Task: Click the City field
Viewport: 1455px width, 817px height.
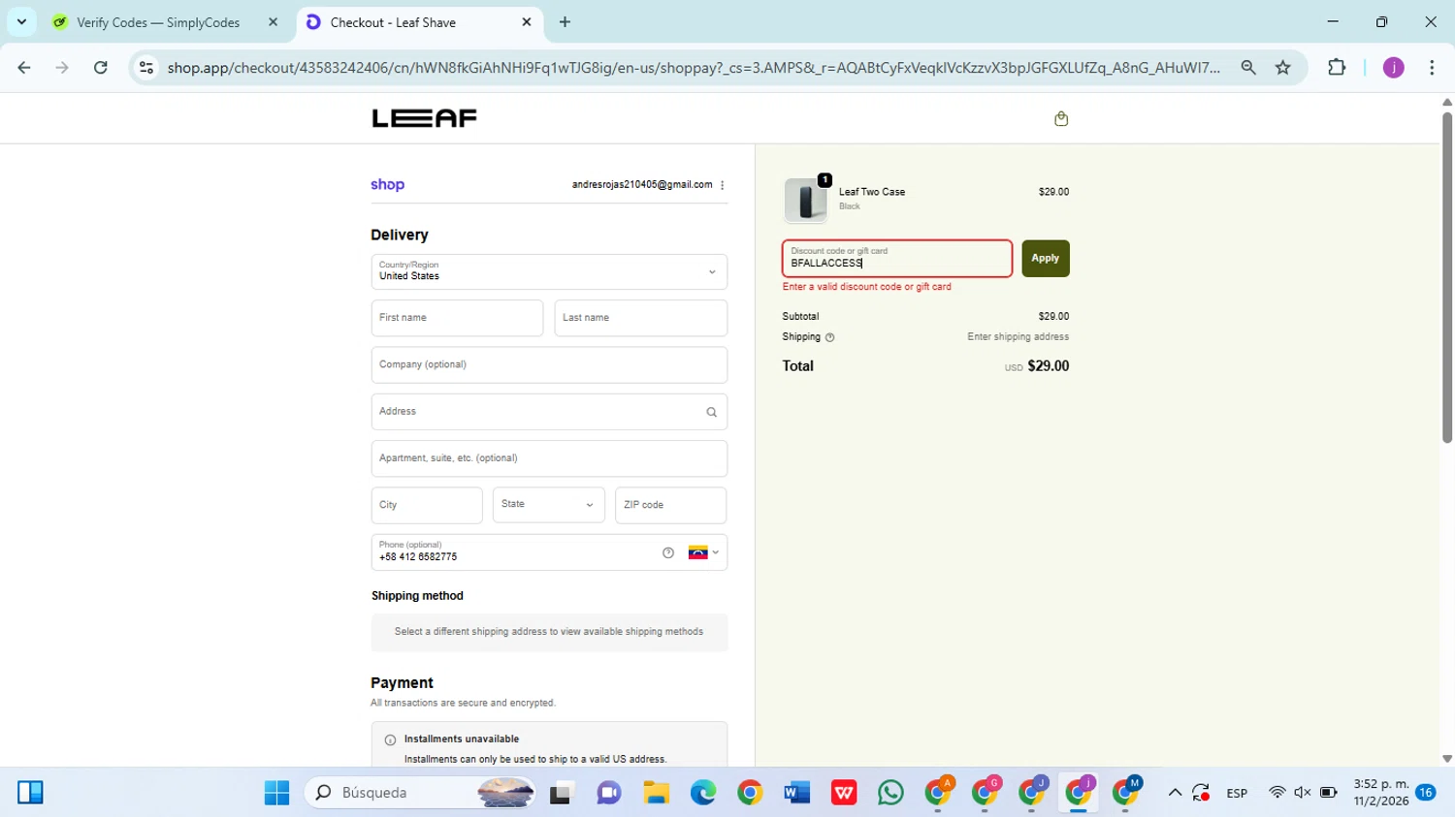Action: (427, 505)
